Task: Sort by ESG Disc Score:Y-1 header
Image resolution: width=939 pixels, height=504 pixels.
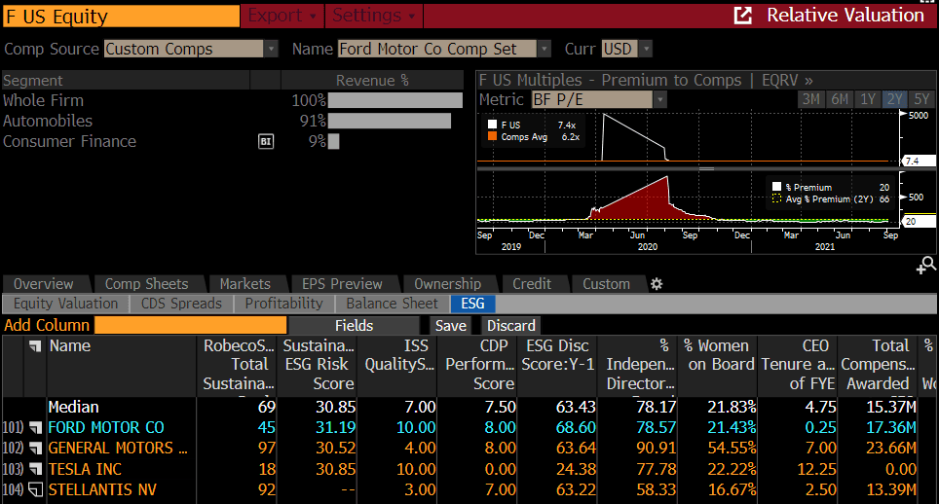Action: 558,365
